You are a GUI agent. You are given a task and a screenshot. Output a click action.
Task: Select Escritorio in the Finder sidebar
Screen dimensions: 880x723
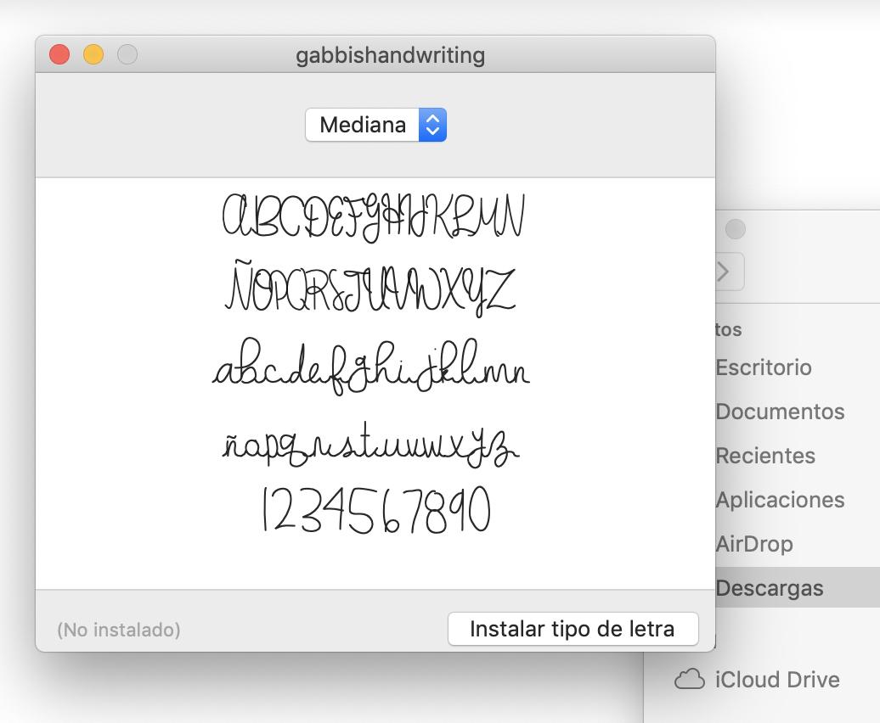(x=763, y=367)
